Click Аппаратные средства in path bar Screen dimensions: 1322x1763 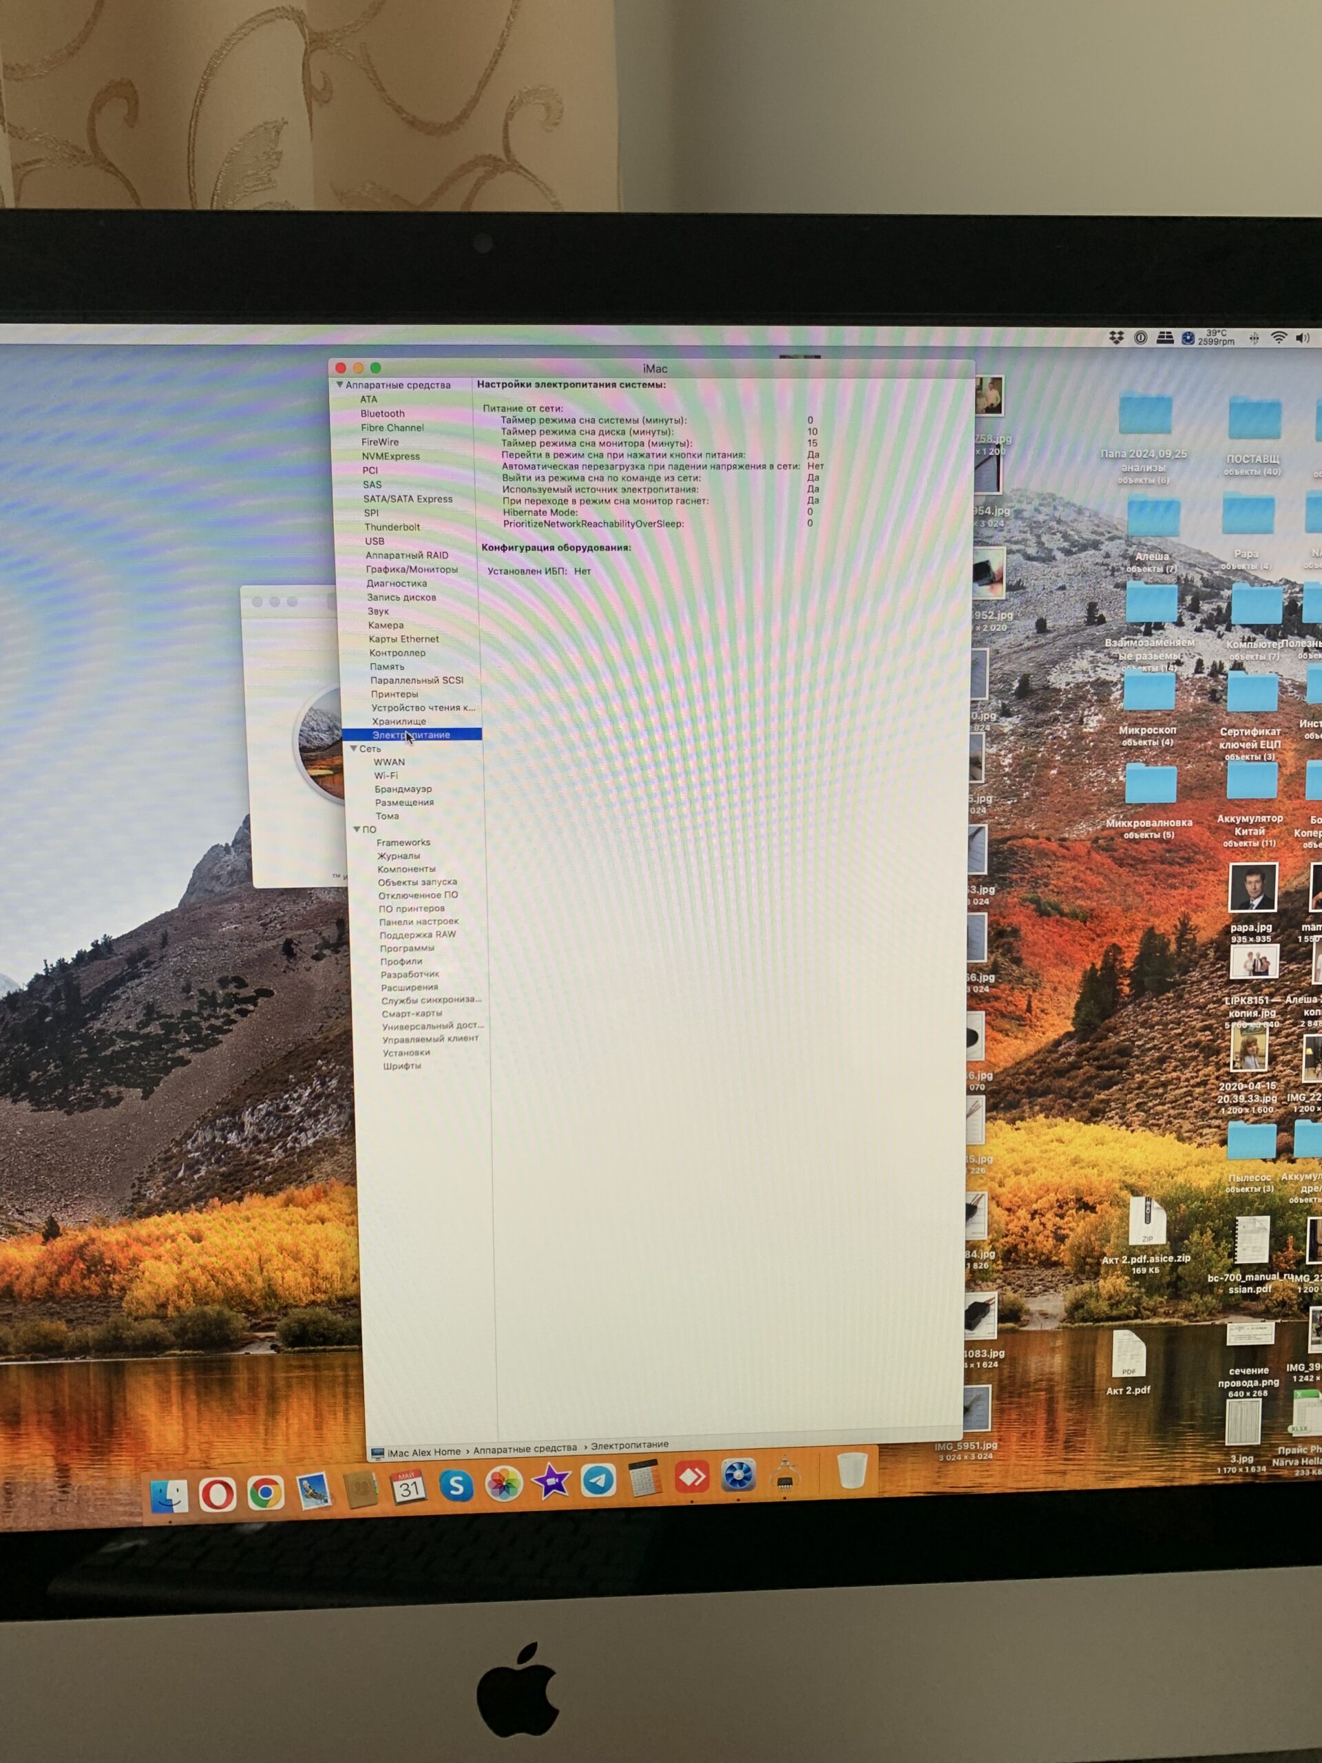coord(525,1448)
